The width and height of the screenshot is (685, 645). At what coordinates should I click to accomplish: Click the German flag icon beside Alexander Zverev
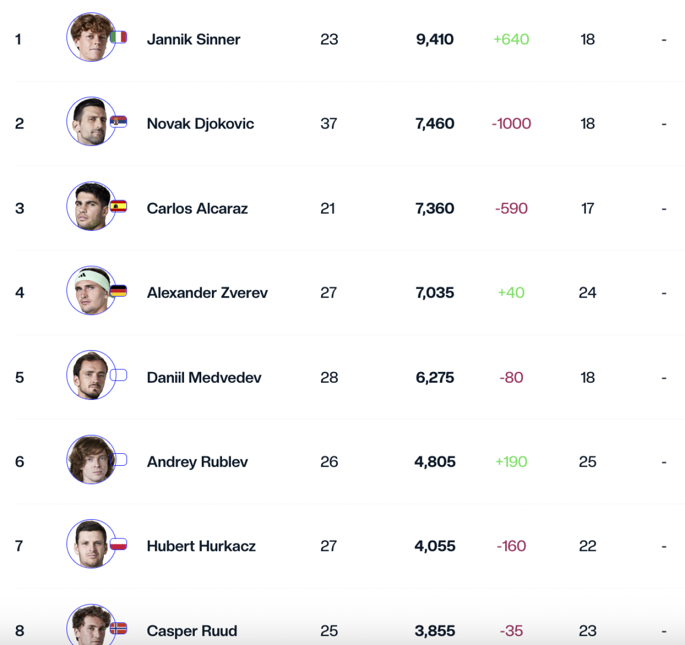[x=118, y=291]
